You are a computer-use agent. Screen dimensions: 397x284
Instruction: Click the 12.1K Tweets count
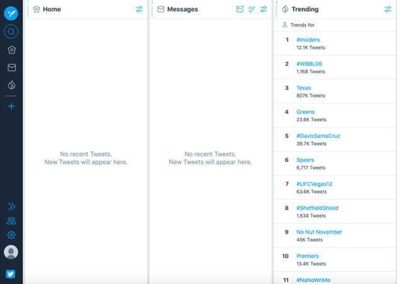pos(311,48)
